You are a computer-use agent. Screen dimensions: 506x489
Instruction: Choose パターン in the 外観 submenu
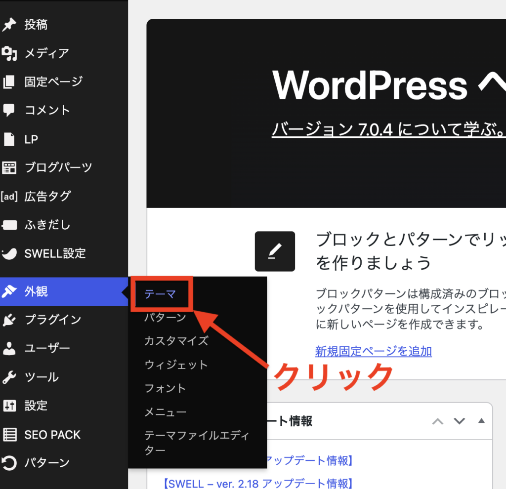[x=165, y=318]
